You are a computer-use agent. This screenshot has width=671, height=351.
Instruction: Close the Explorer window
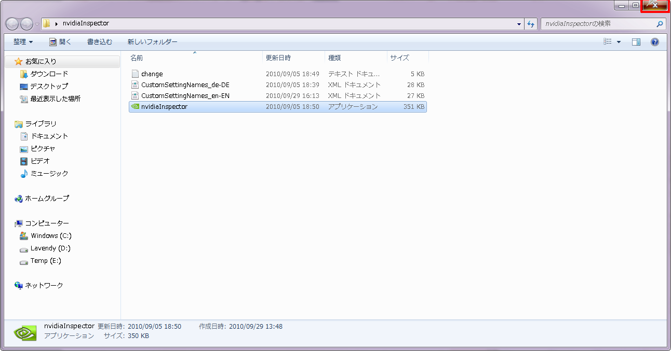click(x=655, y=5)
